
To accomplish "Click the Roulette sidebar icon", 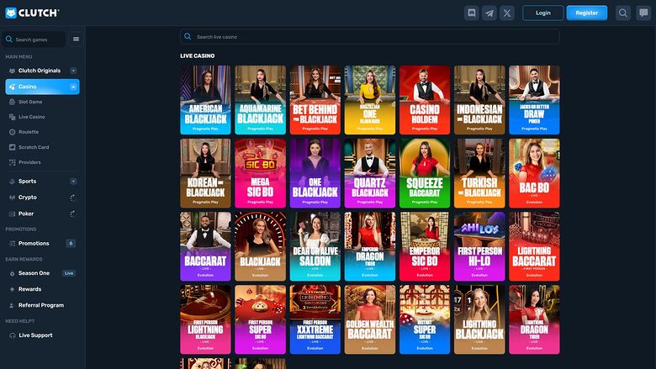I will pyautogui.click(x=12, y=132).
